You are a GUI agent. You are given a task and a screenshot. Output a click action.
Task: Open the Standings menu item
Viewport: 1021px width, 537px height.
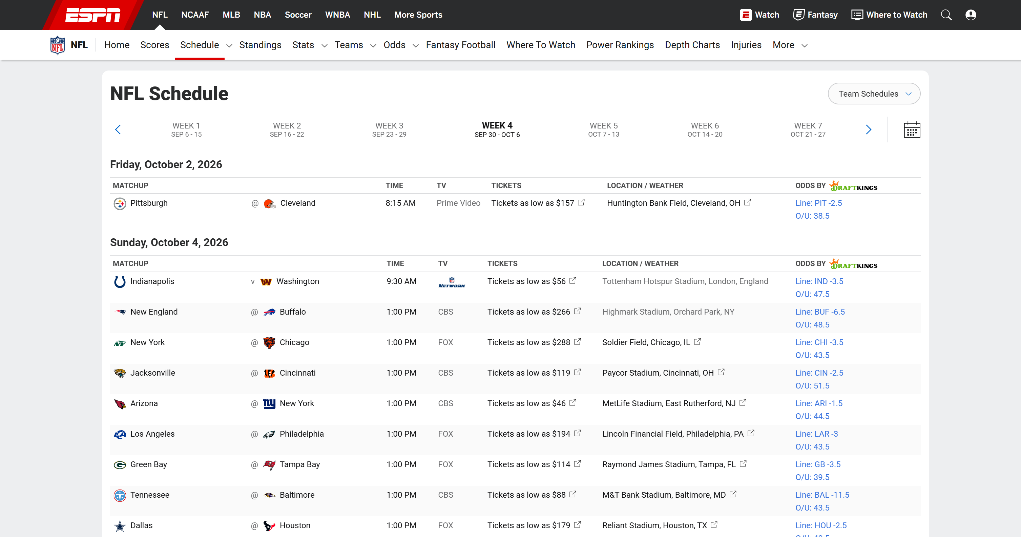(x=260, y=45)
